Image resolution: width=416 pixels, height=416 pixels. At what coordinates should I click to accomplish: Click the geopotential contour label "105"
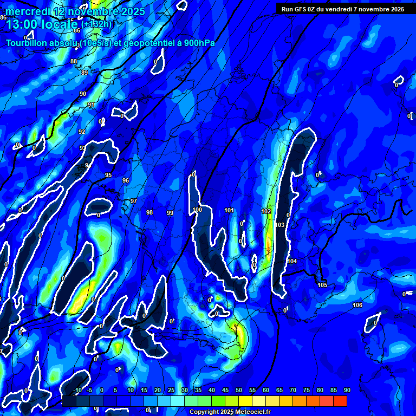pos(322,285)
